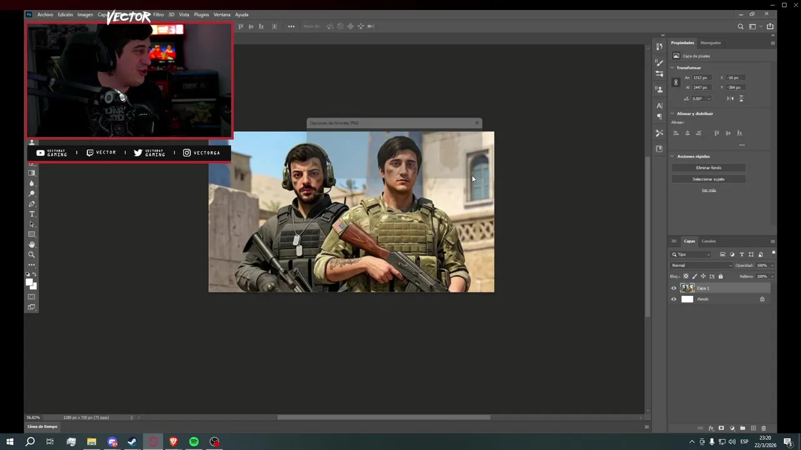Viewport: 801px width, 450px height.
Task: Collapse the Alinear y distribuir section
Action: click(673, 114)
